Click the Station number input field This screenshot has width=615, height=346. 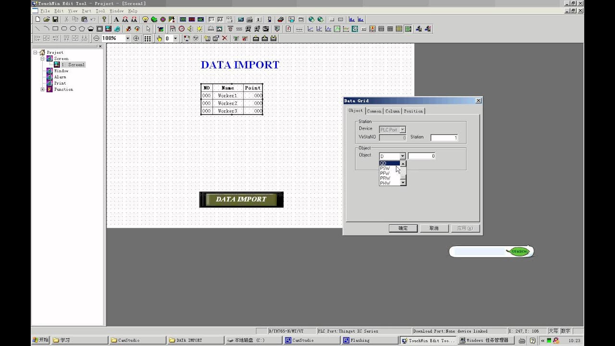[444, 137]
